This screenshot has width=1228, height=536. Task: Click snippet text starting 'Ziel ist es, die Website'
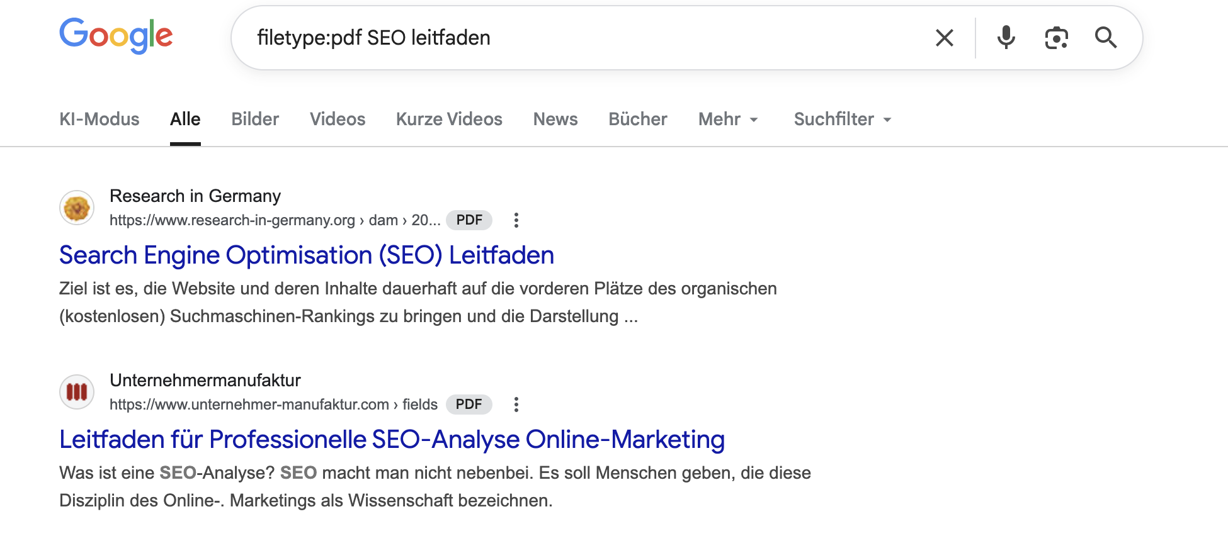[418, 302]
